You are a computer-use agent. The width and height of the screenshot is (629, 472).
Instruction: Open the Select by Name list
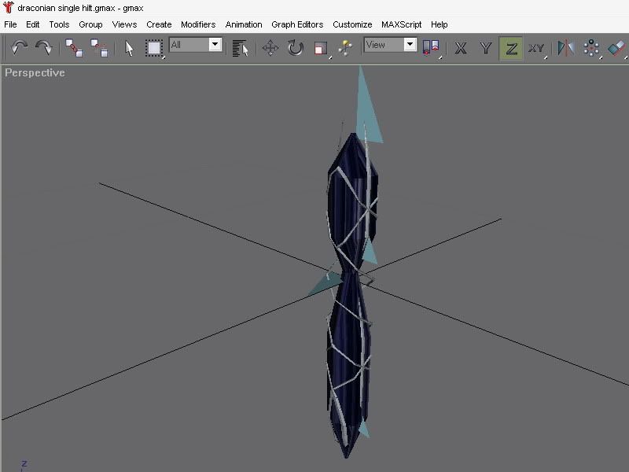click(240, 49)
